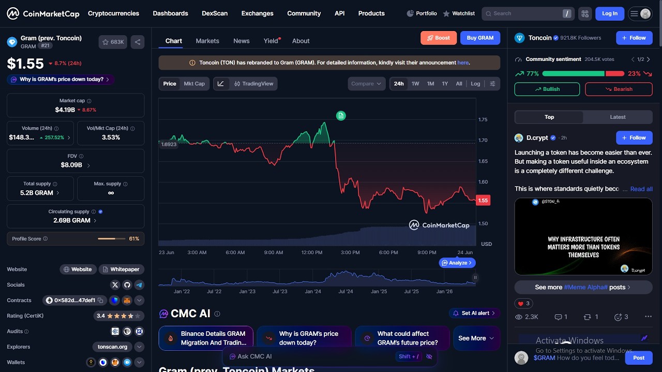
Task: Open the X (Twitter) social link
Action: click(115, 285)
